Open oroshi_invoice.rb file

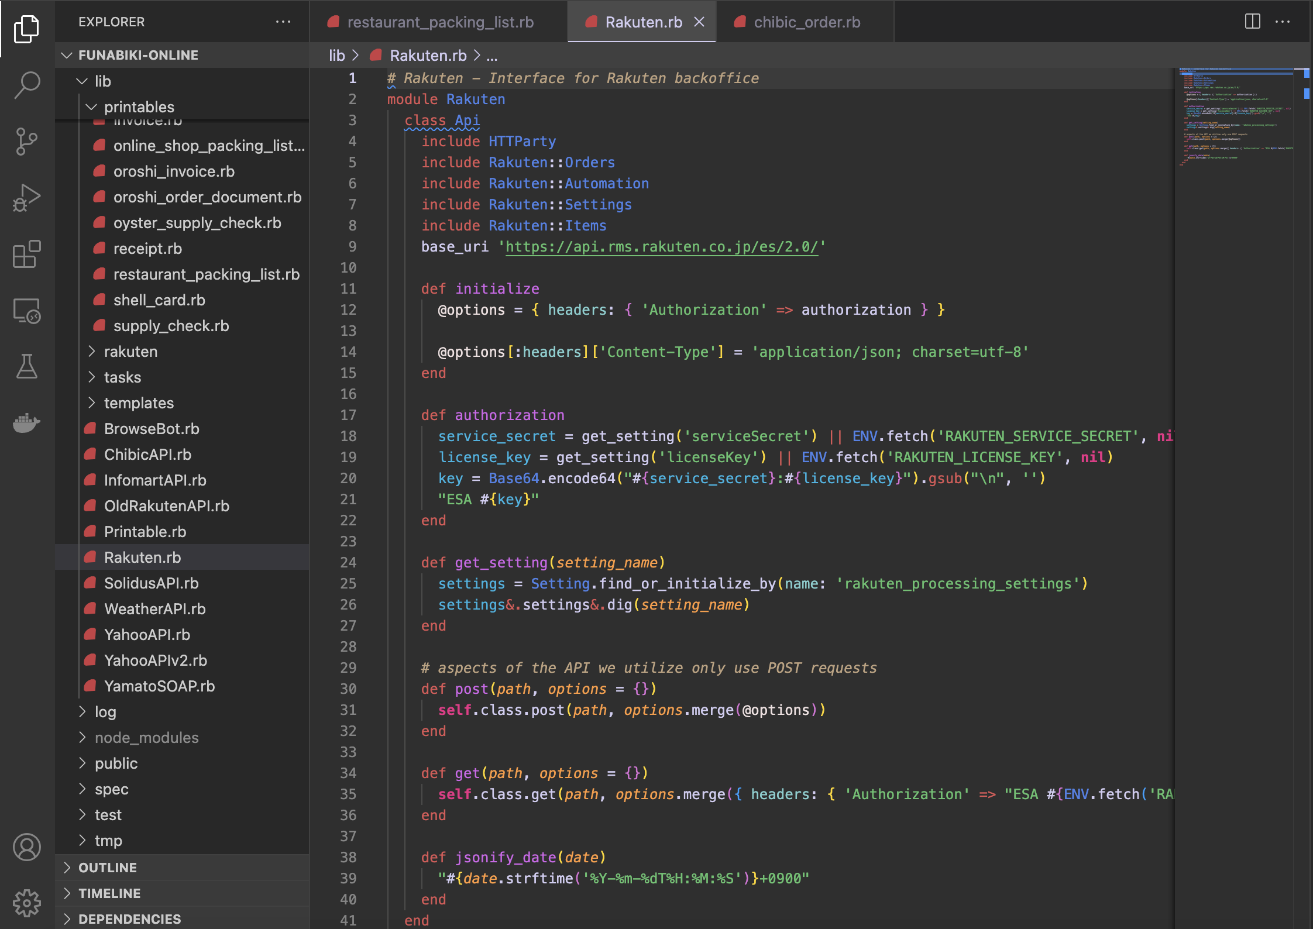click(182, 171)
